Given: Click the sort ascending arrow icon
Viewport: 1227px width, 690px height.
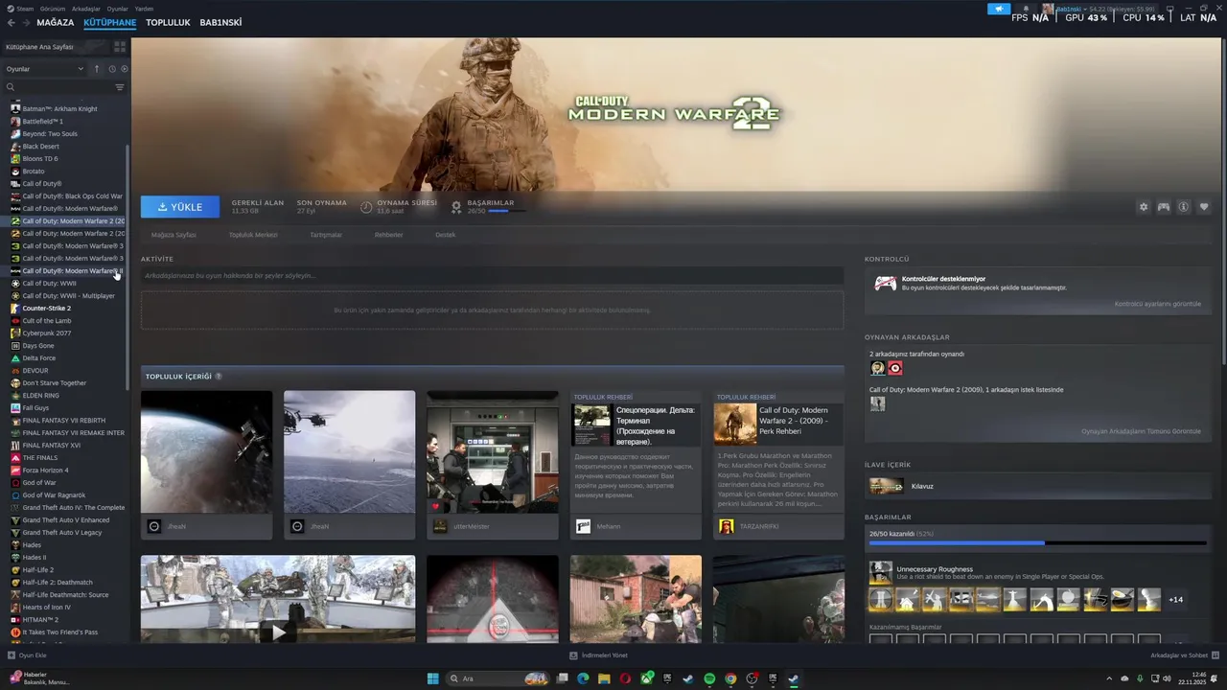Looking at the screenshot, I should coord(97,69).
